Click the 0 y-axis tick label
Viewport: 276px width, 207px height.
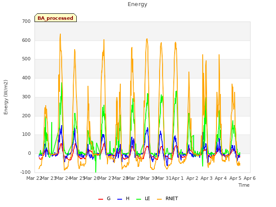[x=29, y=154]
